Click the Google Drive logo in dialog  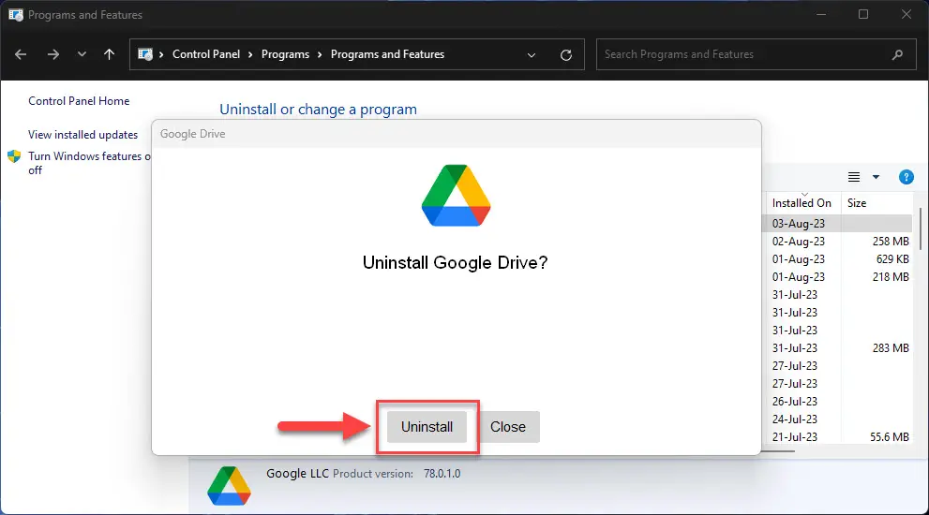(456, 196)
